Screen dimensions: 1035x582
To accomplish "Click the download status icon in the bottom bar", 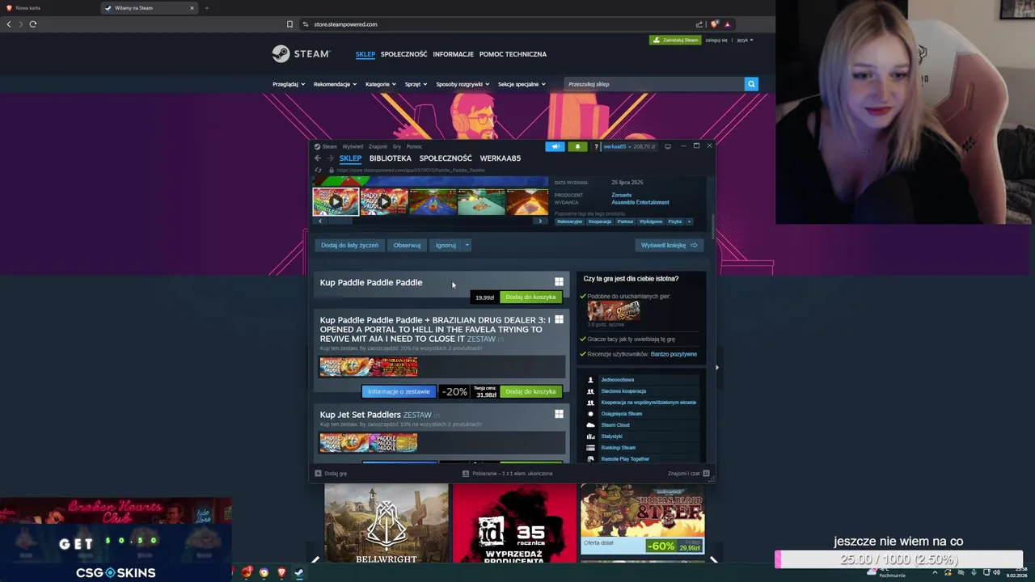I will click(466, 474).
